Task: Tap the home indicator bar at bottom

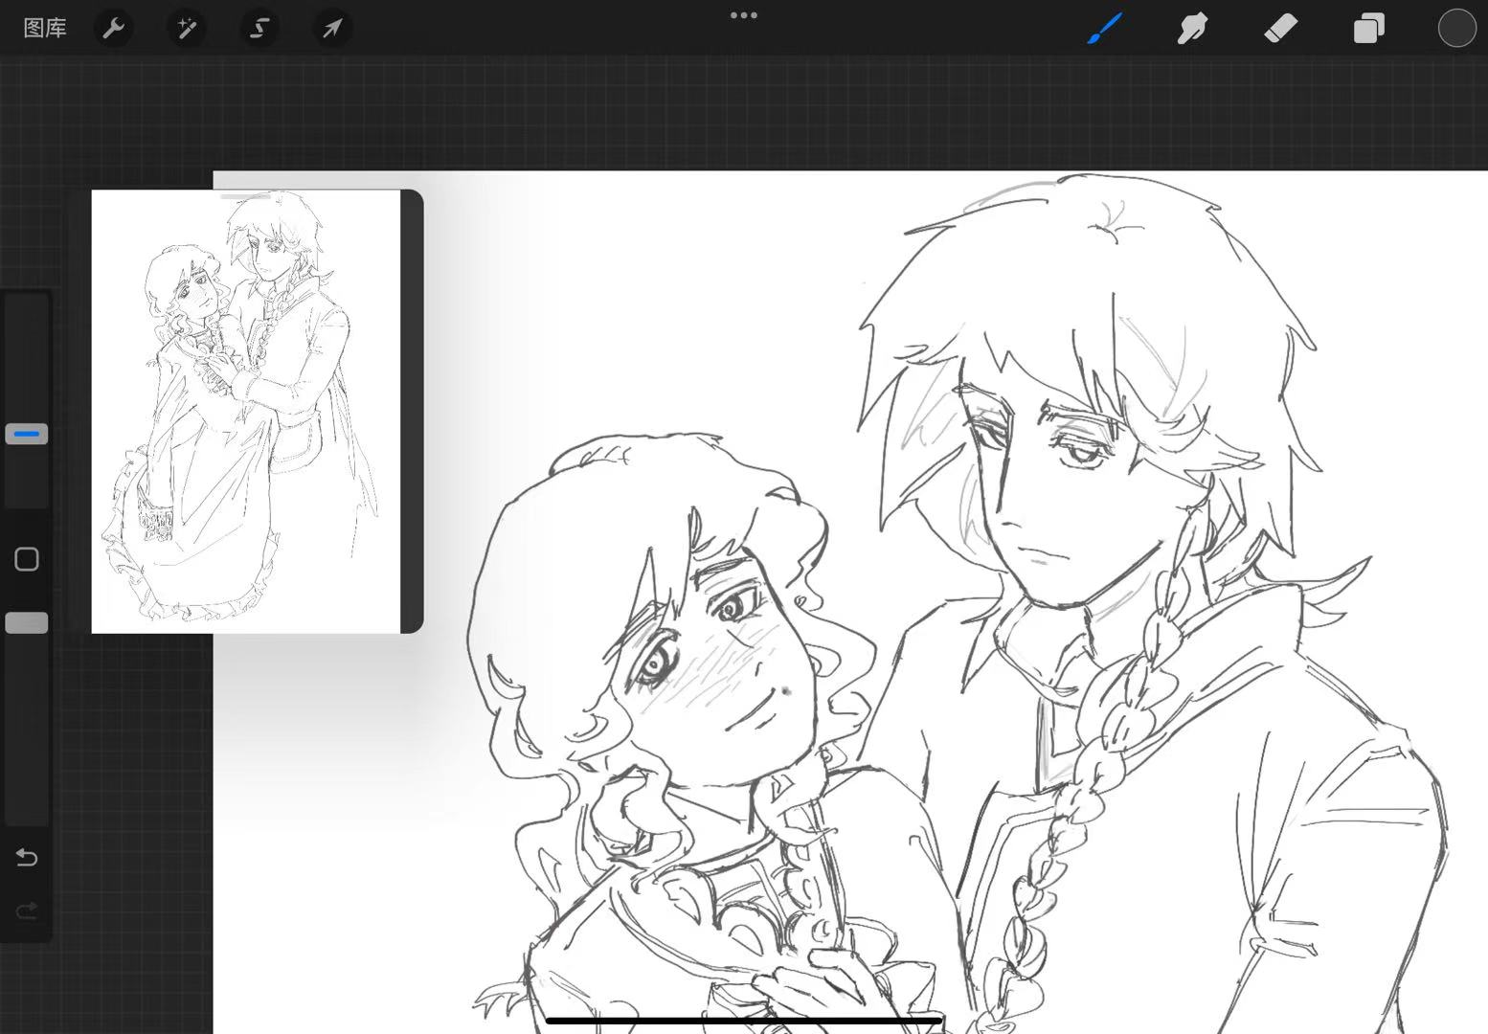Action: tap(744, 1021)
